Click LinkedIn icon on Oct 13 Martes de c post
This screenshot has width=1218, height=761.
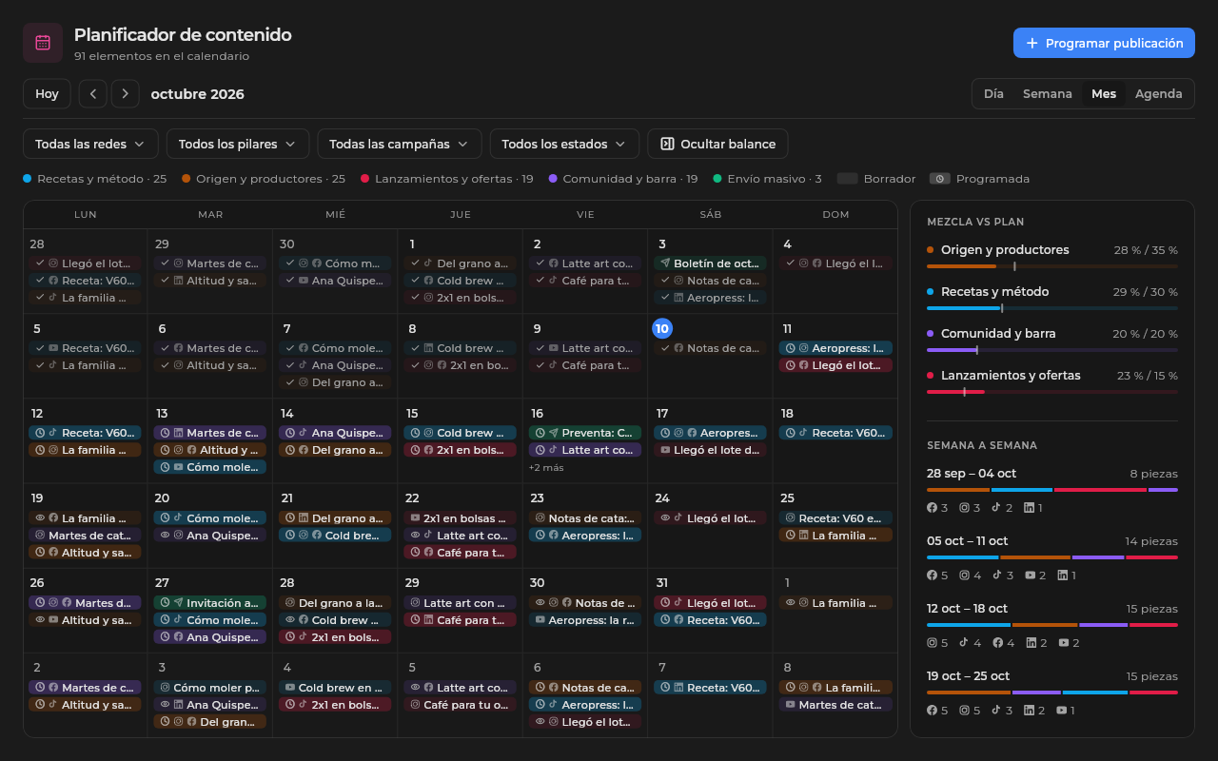click(x=178, y=433)
